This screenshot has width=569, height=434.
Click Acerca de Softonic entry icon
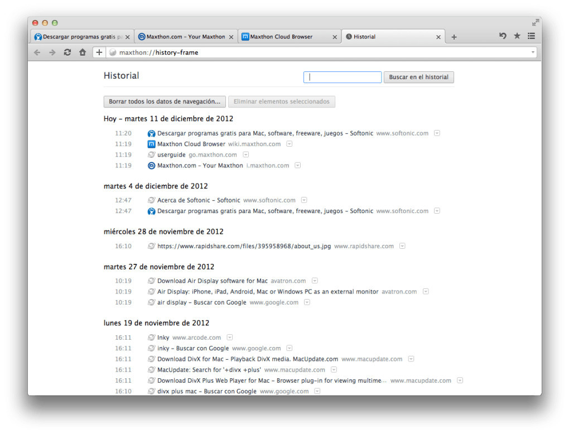click(x=151, y=200)
